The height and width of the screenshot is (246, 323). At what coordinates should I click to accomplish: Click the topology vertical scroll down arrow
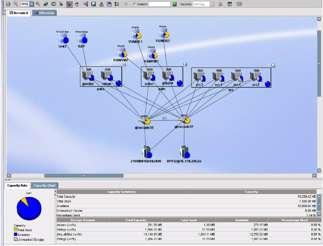click(319, 170)
